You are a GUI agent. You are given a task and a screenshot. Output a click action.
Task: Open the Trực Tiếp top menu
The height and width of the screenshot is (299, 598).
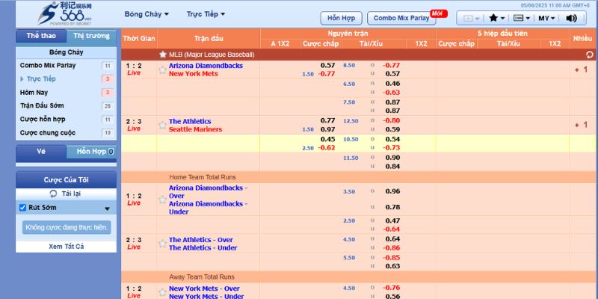pos(206,14)
